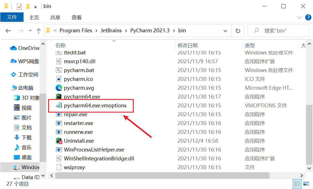Click the properties checkmark icon in title bar
Image resolution: width=313 pixels, height=189 pixels.
point(19,7)
